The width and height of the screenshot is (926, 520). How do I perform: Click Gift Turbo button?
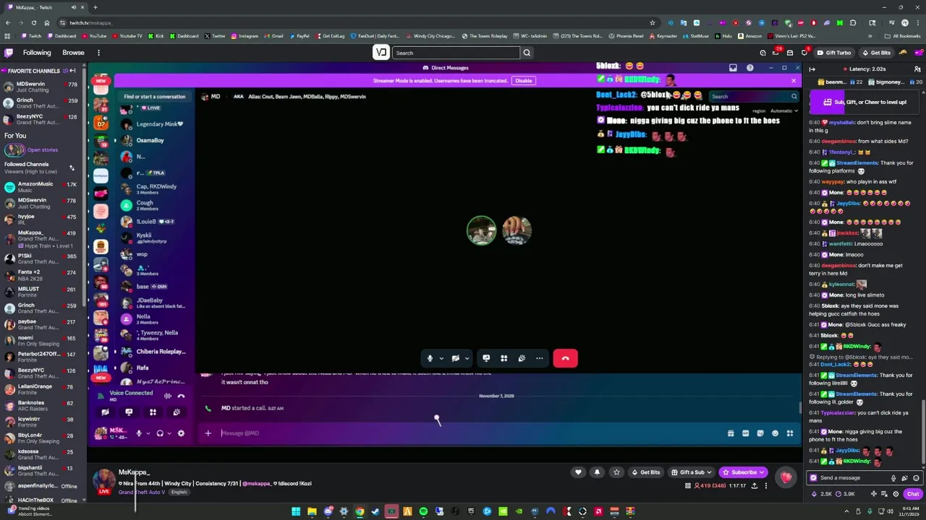click(834, 53)
